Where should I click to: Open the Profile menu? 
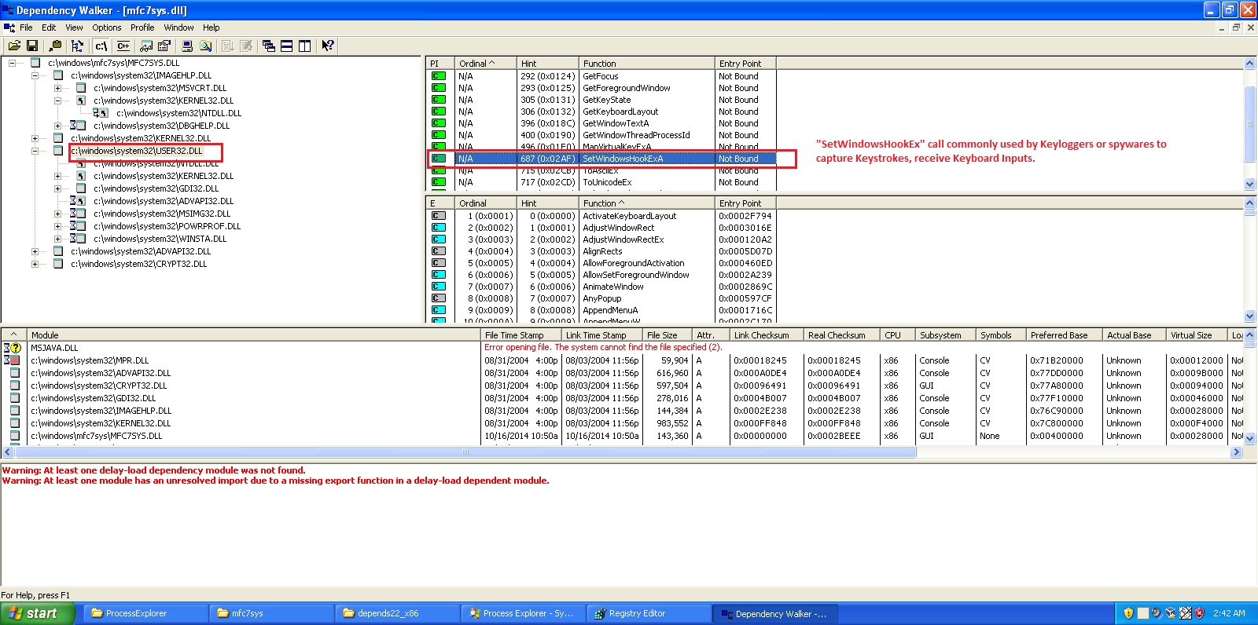coord(142,27)
